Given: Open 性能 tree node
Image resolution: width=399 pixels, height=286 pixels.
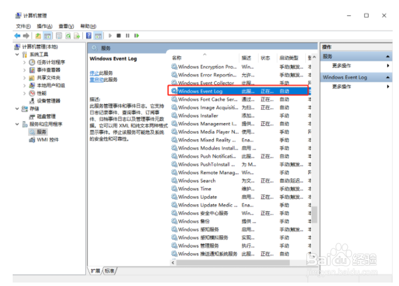Looking at the screenshot, I should pos(38,93).
